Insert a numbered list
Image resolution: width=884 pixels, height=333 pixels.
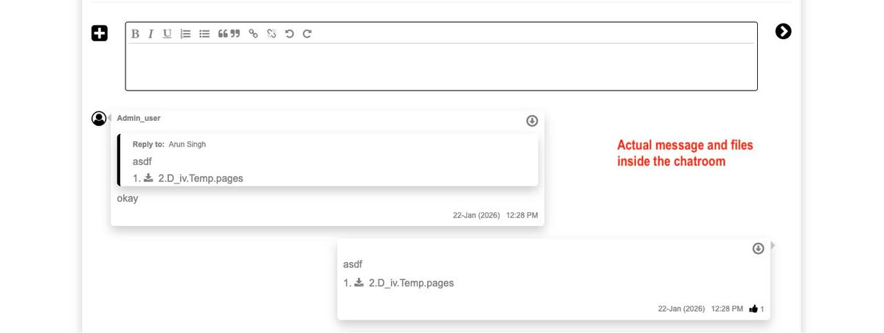point(186,34)
